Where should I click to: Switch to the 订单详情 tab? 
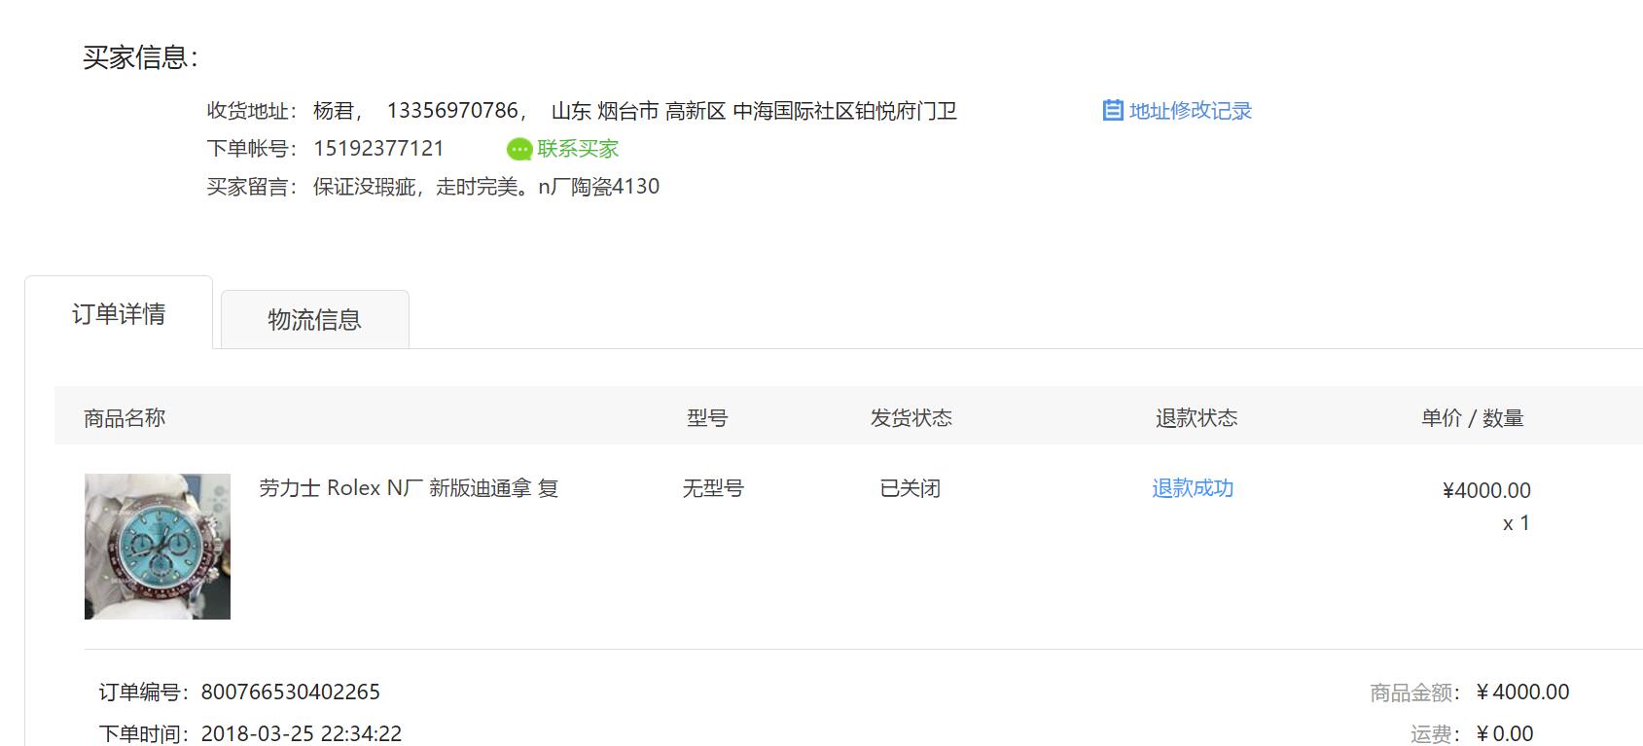(x=119, y=313)
